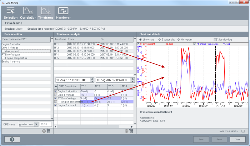The width and height of the screenshot is (250, 146).
Task: Expand the DPE Description column arrow
Action: [x=56, y=86]
